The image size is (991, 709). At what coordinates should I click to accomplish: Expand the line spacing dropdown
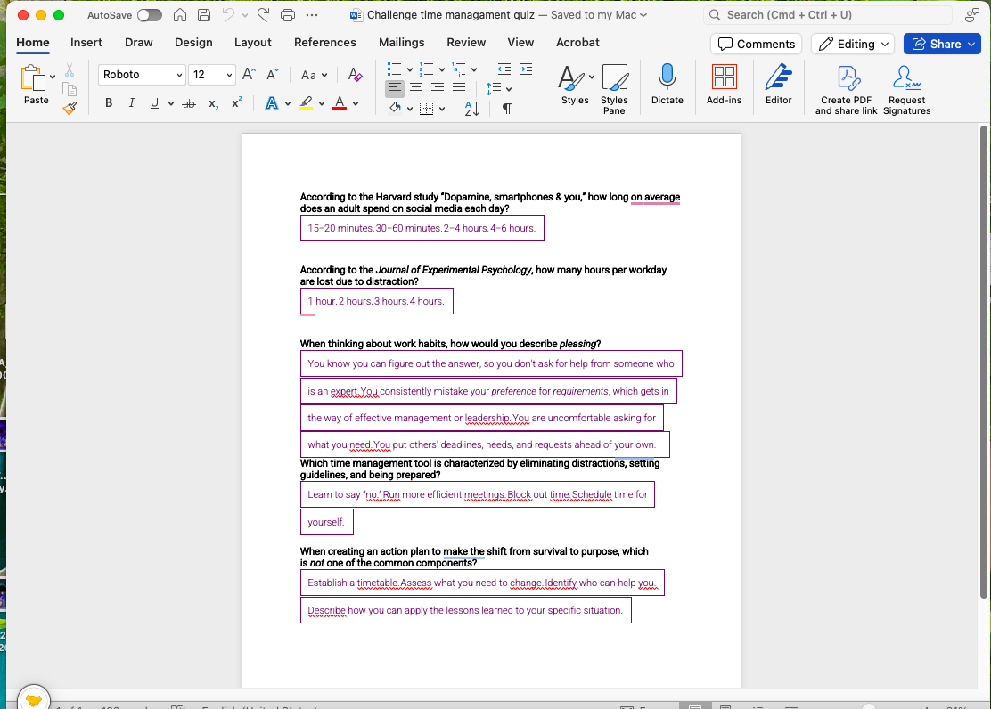(508, 89)
